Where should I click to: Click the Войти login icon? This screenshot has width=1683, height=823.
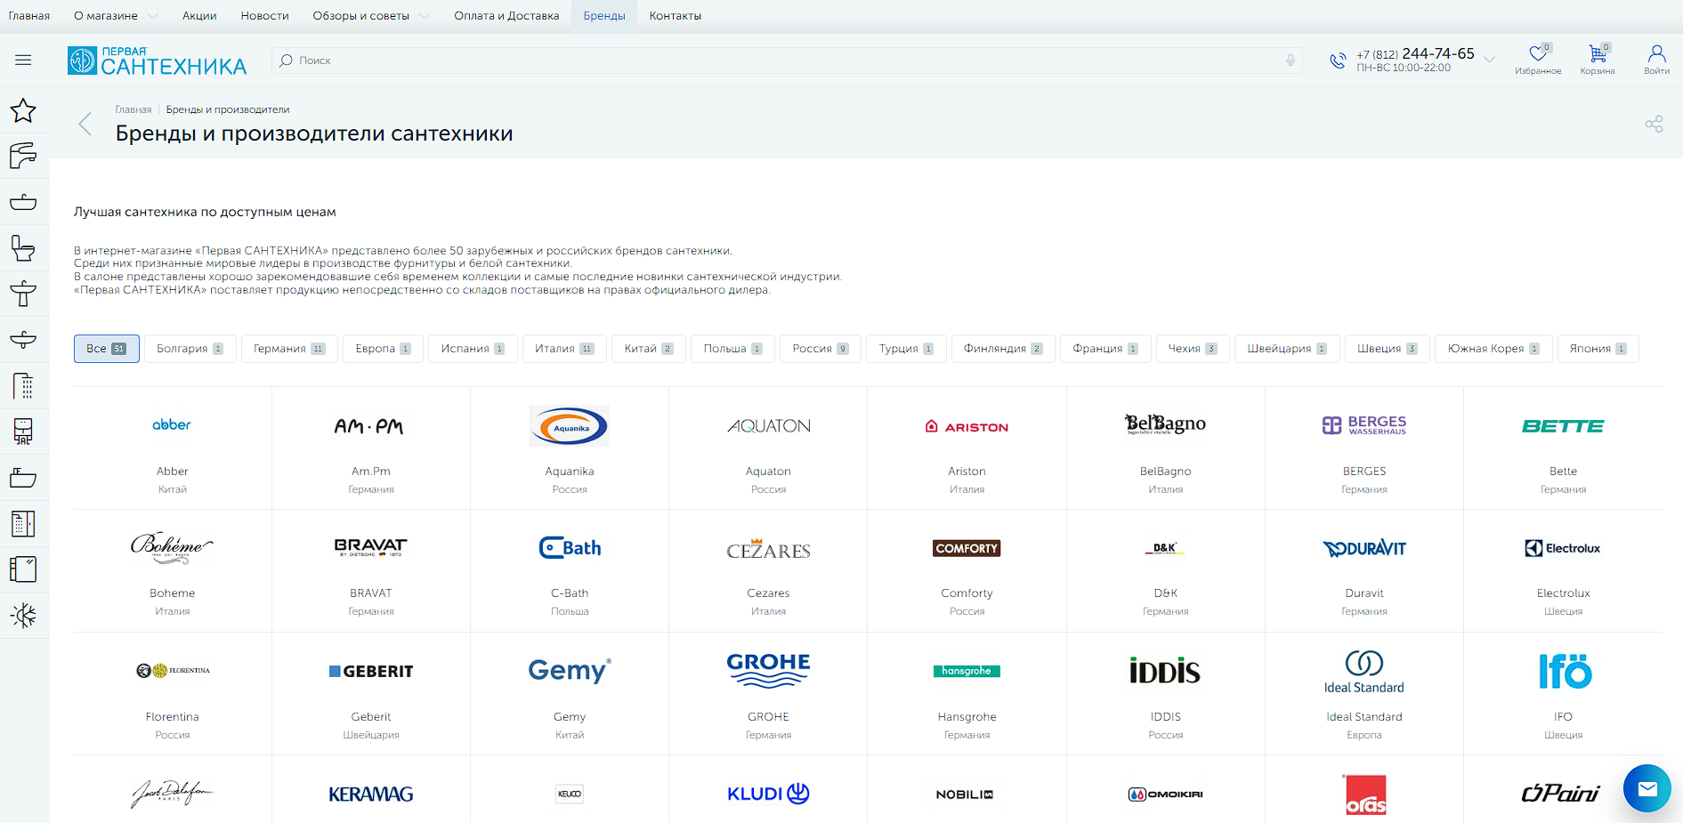[1656, 54]
